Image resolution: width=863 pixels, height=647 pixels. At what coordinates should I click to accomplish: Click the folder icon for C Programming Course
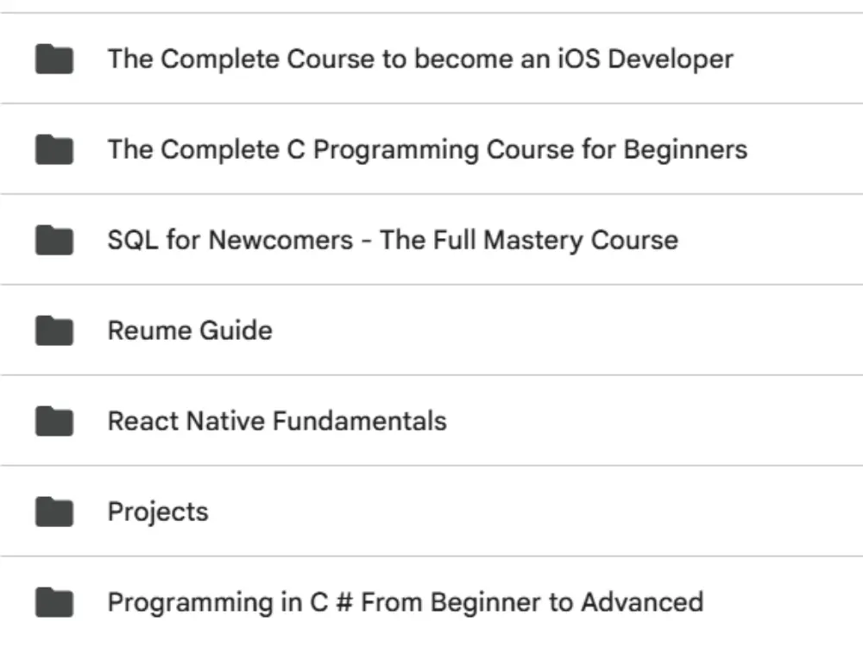click(54, 150)
